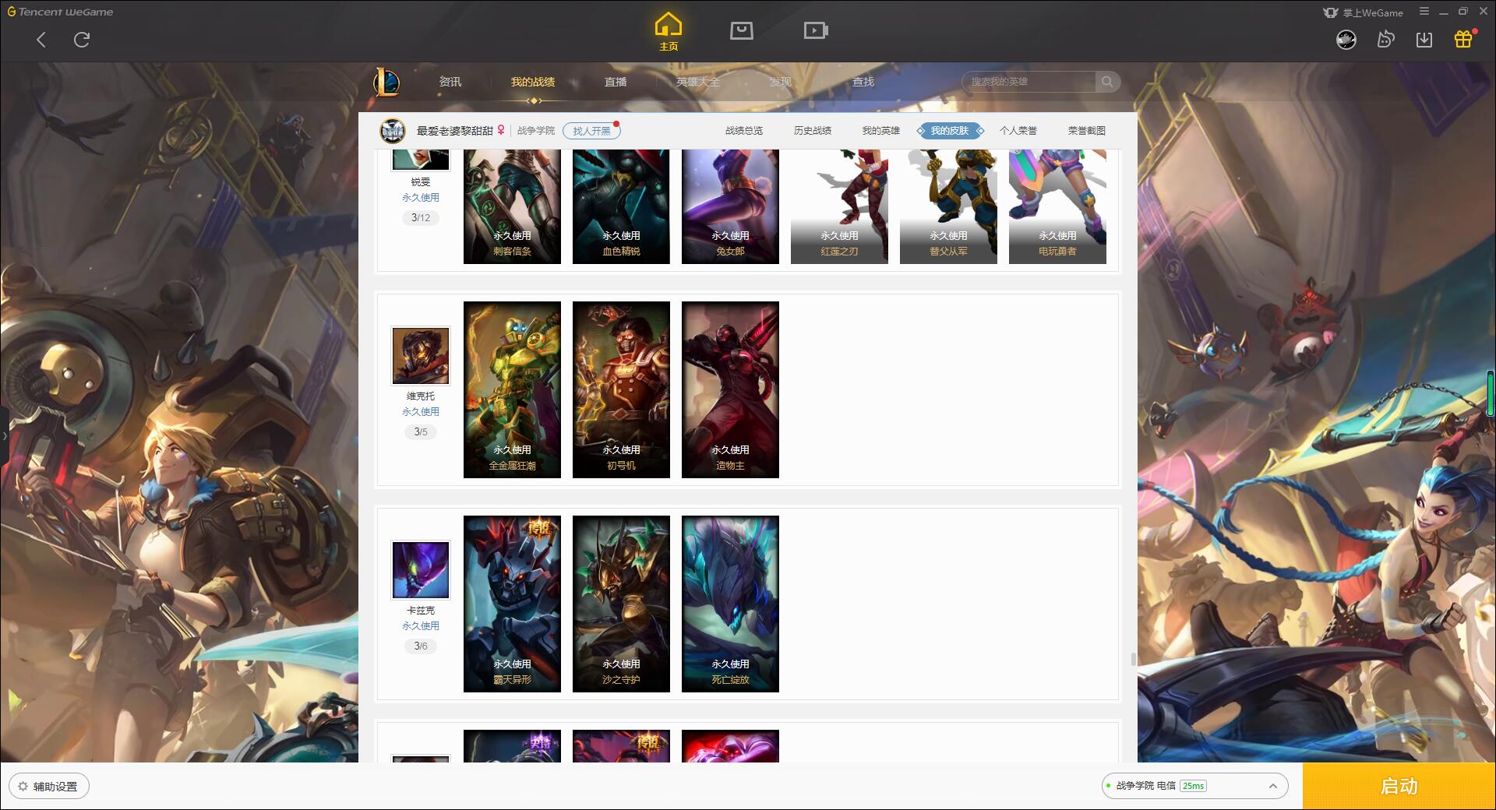Click the username 最爱老婆黎甜甜
The image size is (1496, 810).
[455, 131]
